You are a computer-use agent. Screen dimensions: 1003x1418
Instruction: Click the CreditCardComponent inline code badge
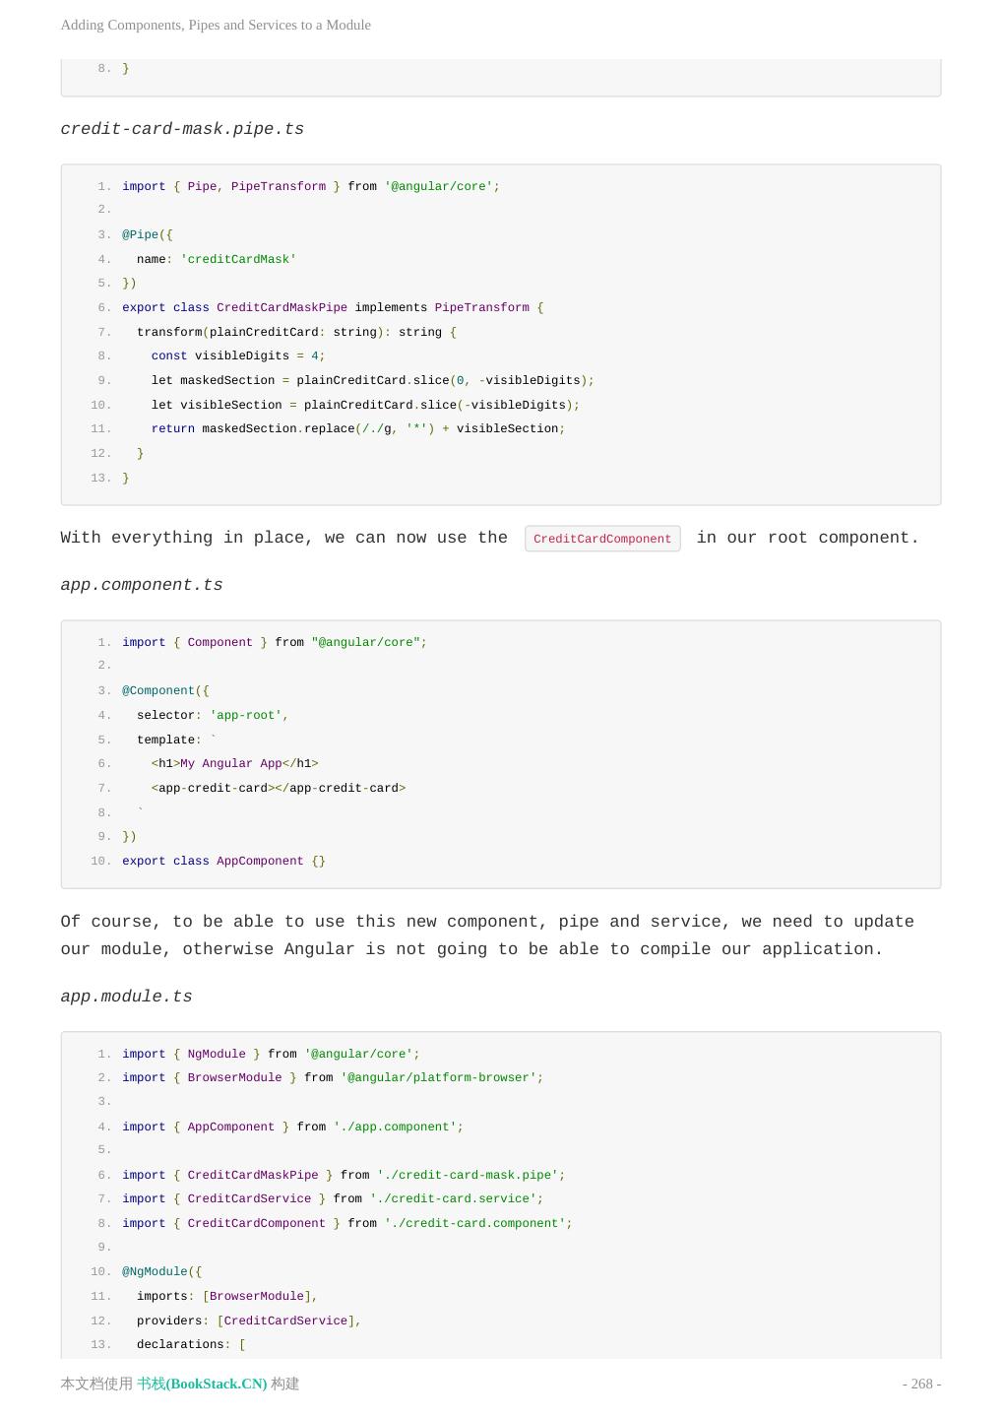(x=602, y=539)
